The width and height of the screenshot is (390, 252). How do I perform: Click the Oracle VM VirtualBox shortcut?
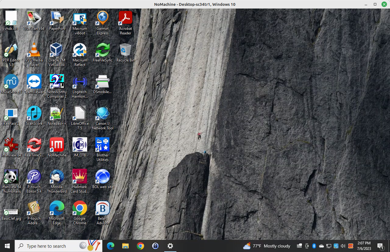pyautogui.click(x=57, y=55)
